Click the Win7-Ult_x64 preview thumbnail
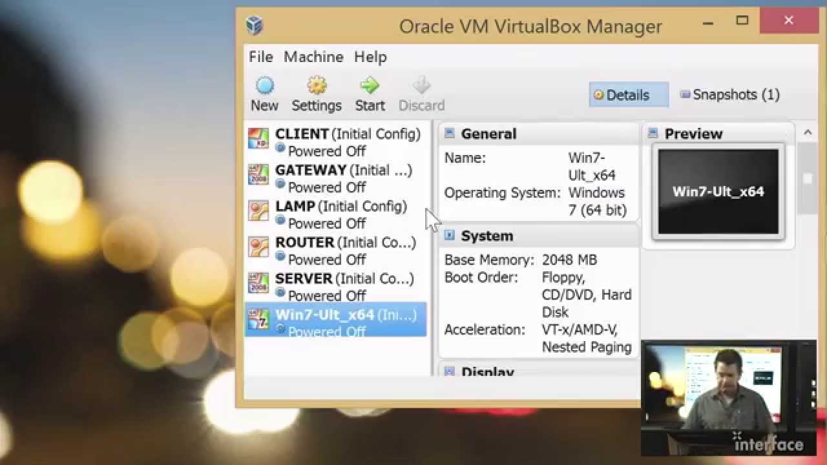The height and width of the screenshot is (465, 827). [x=718, y=192]
